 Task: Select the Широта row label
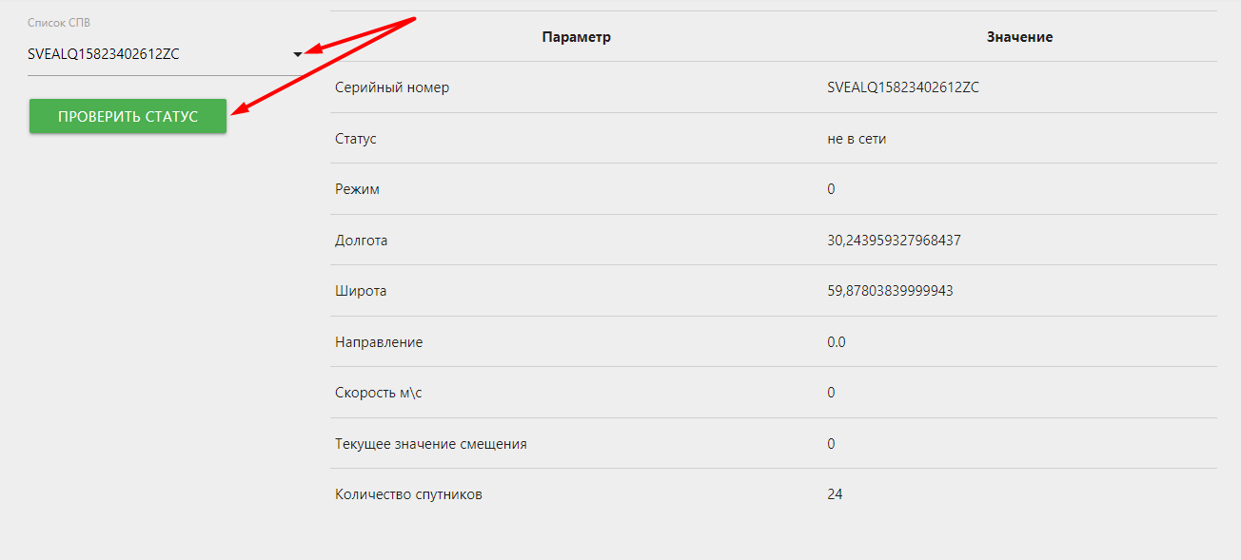pyautogui.click(x=361, y=291)
